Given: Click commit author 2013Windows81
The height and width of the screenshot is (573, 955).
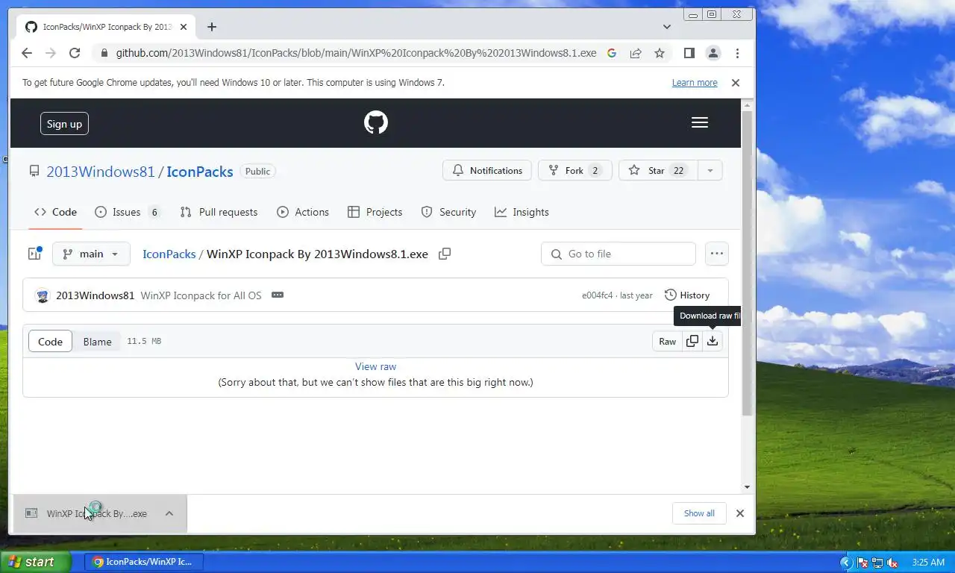Looking at the screenshot, I should pos(95,295).
